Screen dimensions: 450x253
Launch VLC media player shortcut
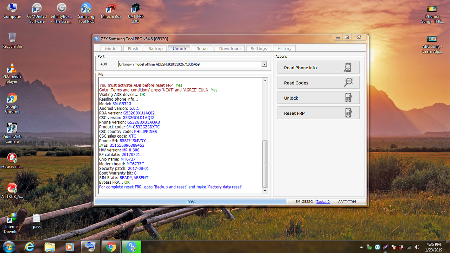(x=12, y=73)
